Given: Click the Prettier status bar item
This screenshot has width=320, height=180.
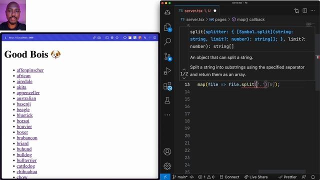Looking at the screenshot, I should tap(287, 177).
